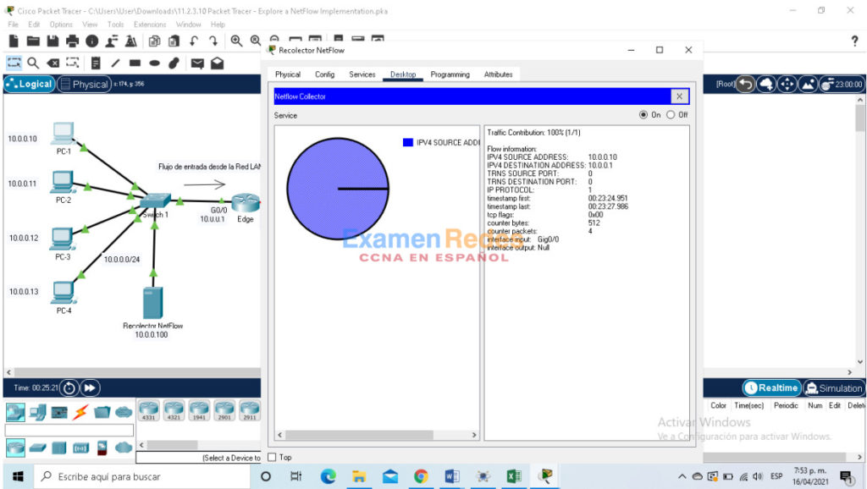Open the Switch to Physical workspace view
Image resolution: width=867 pixels, height=489 pixels.
[85, 84]
